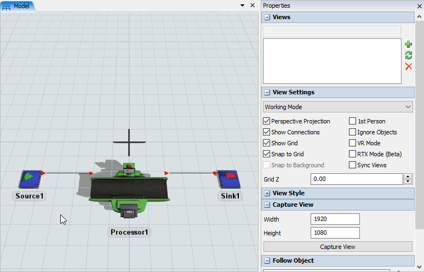Open the Working Mode dropdown
The image size is (424, 272).
(338, 107)
